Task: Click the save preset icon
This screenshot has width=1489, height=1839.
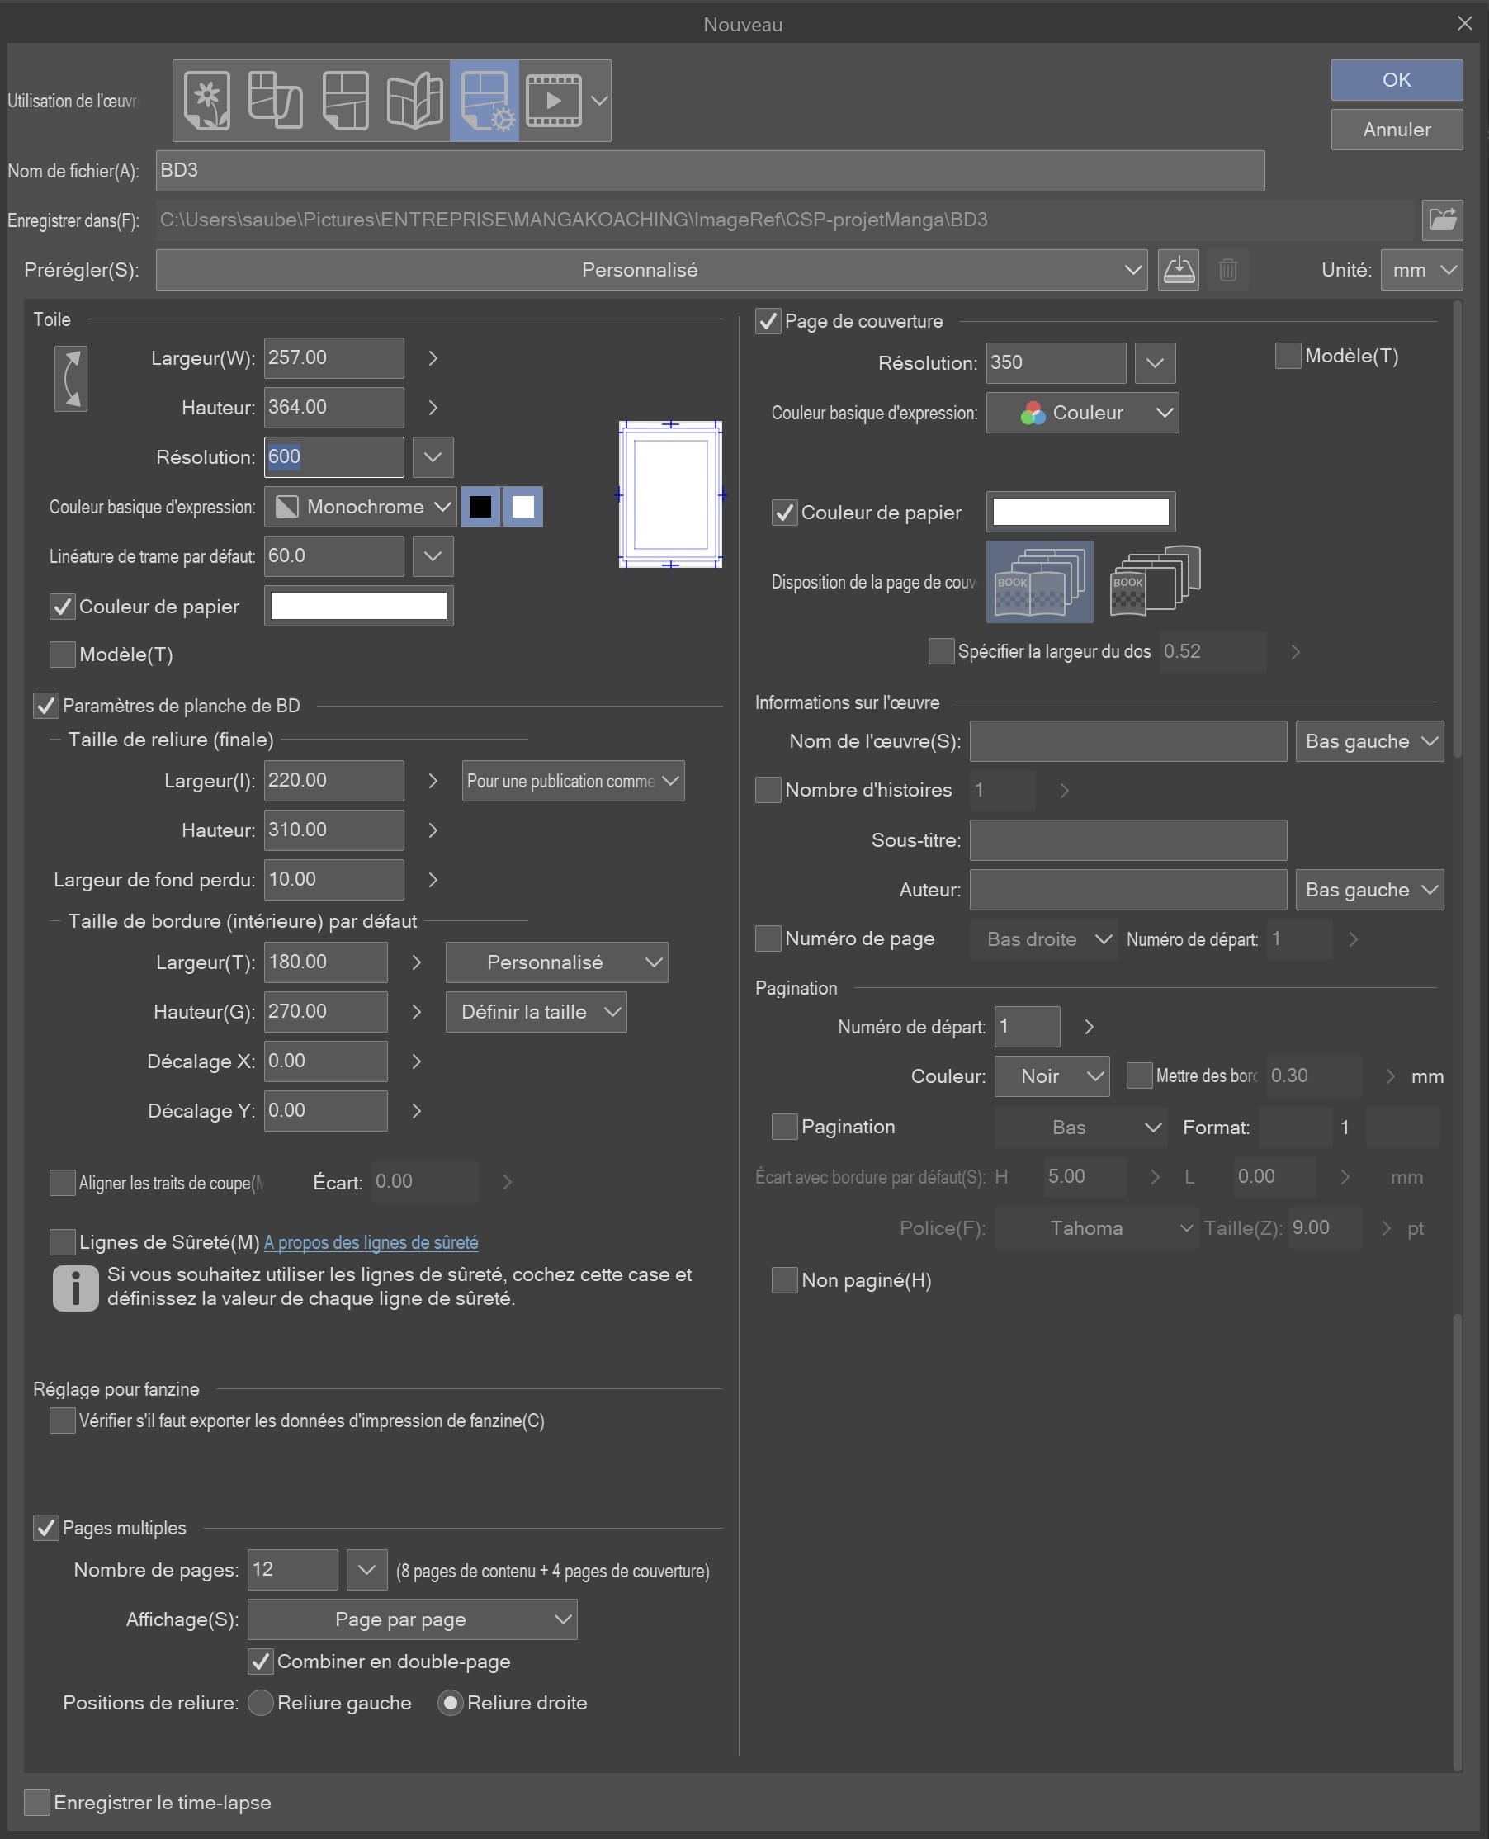Action: click(x=1179, y=269)
